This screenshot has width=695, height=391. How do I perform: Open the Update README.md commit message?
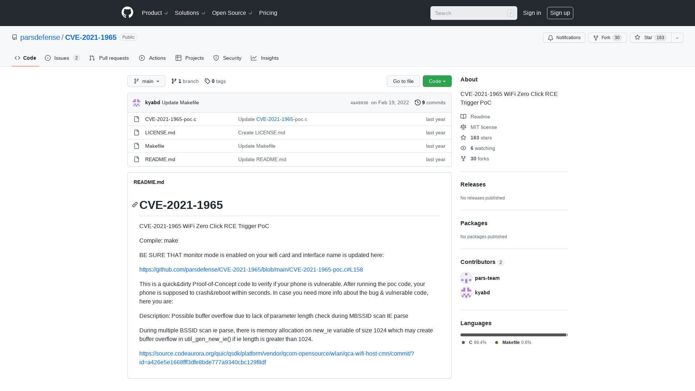coord(262,159)
